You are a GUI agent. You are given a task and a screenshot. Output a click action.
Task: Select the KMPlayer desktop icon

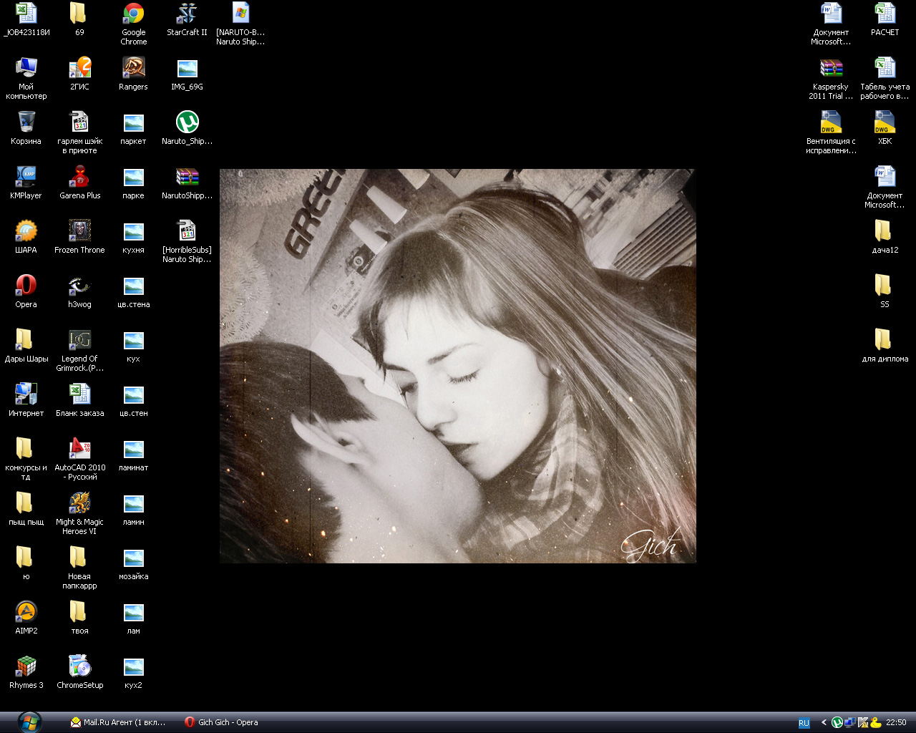26,177
